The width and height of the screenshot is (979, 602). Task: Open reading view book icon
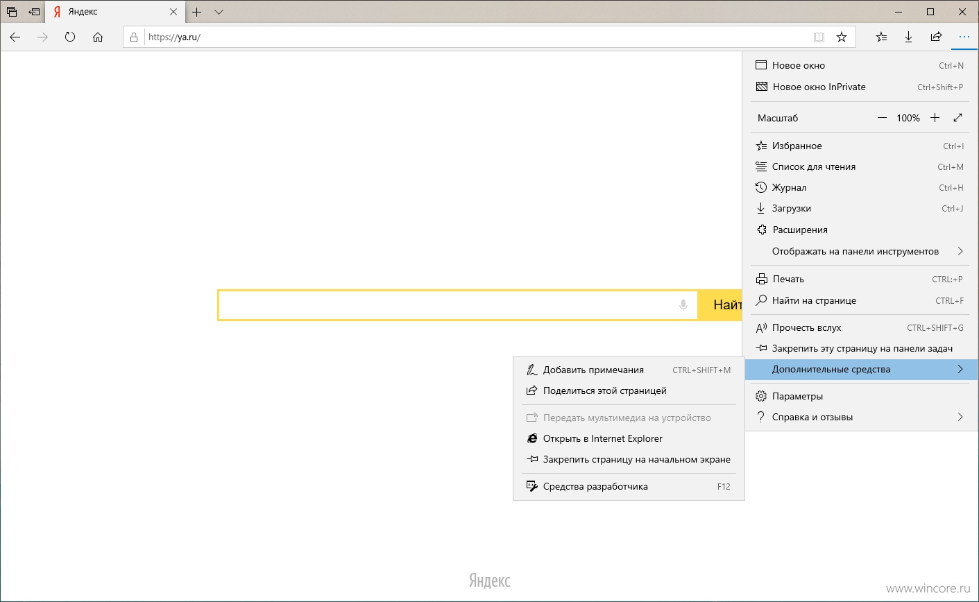point(819,37)
